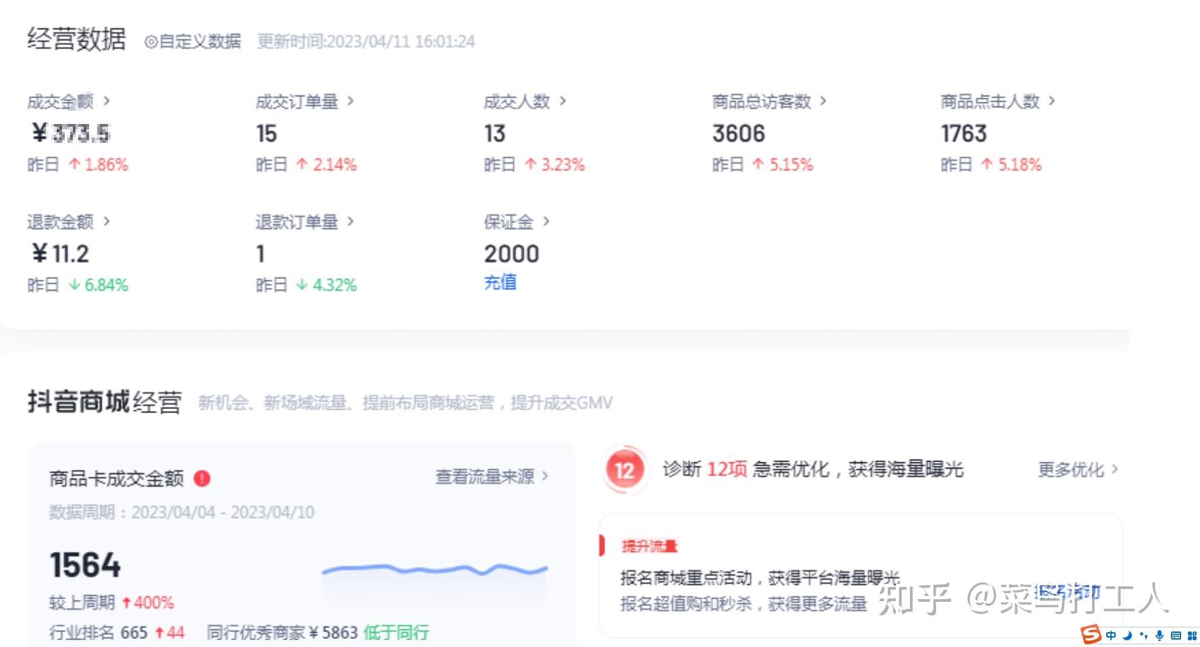This screenshot has height=647, width=1200.
Task: Expand the 成交订单量 metric chevron
Action: 350,101
